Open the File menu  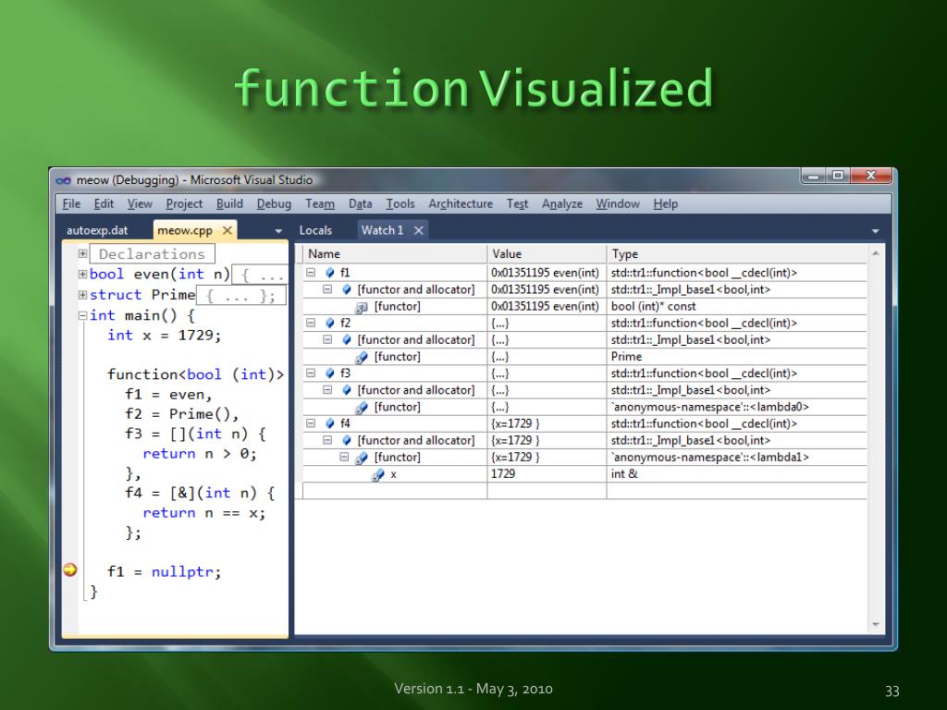[71, 204]
